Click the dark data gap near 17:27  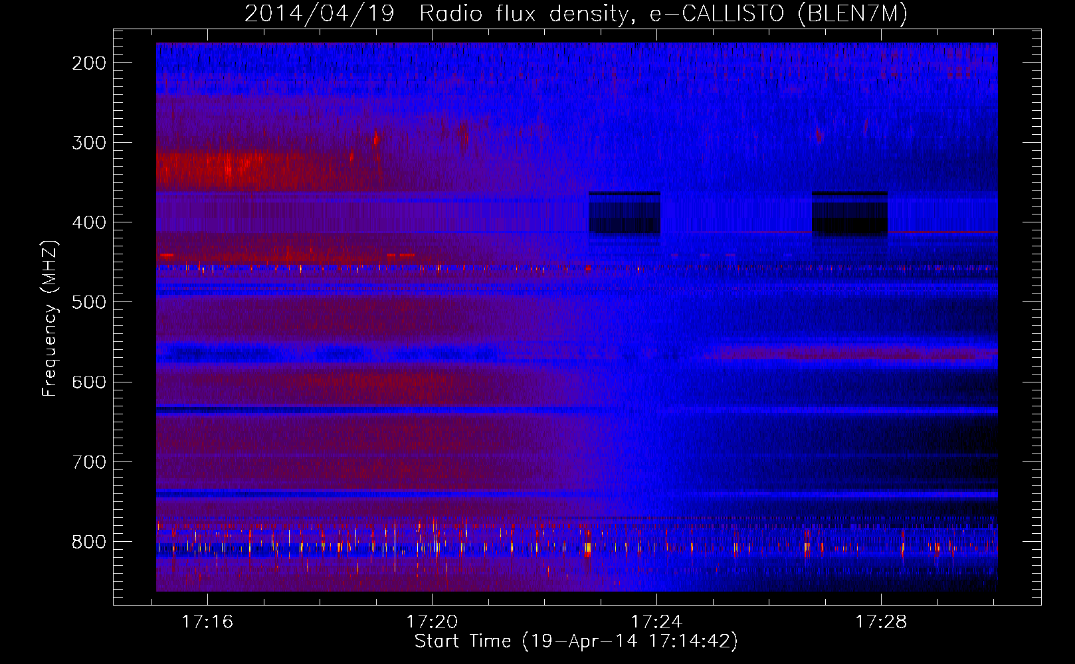point(850,213)
